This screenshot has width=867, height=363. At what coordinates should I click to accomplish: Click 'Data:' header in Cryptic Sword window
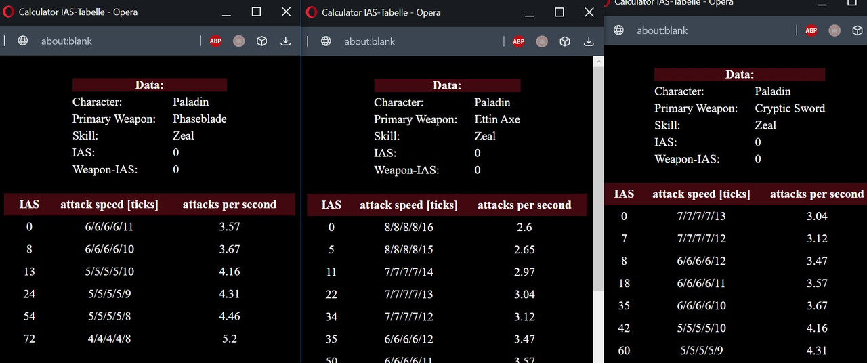[x=740, y=74]
